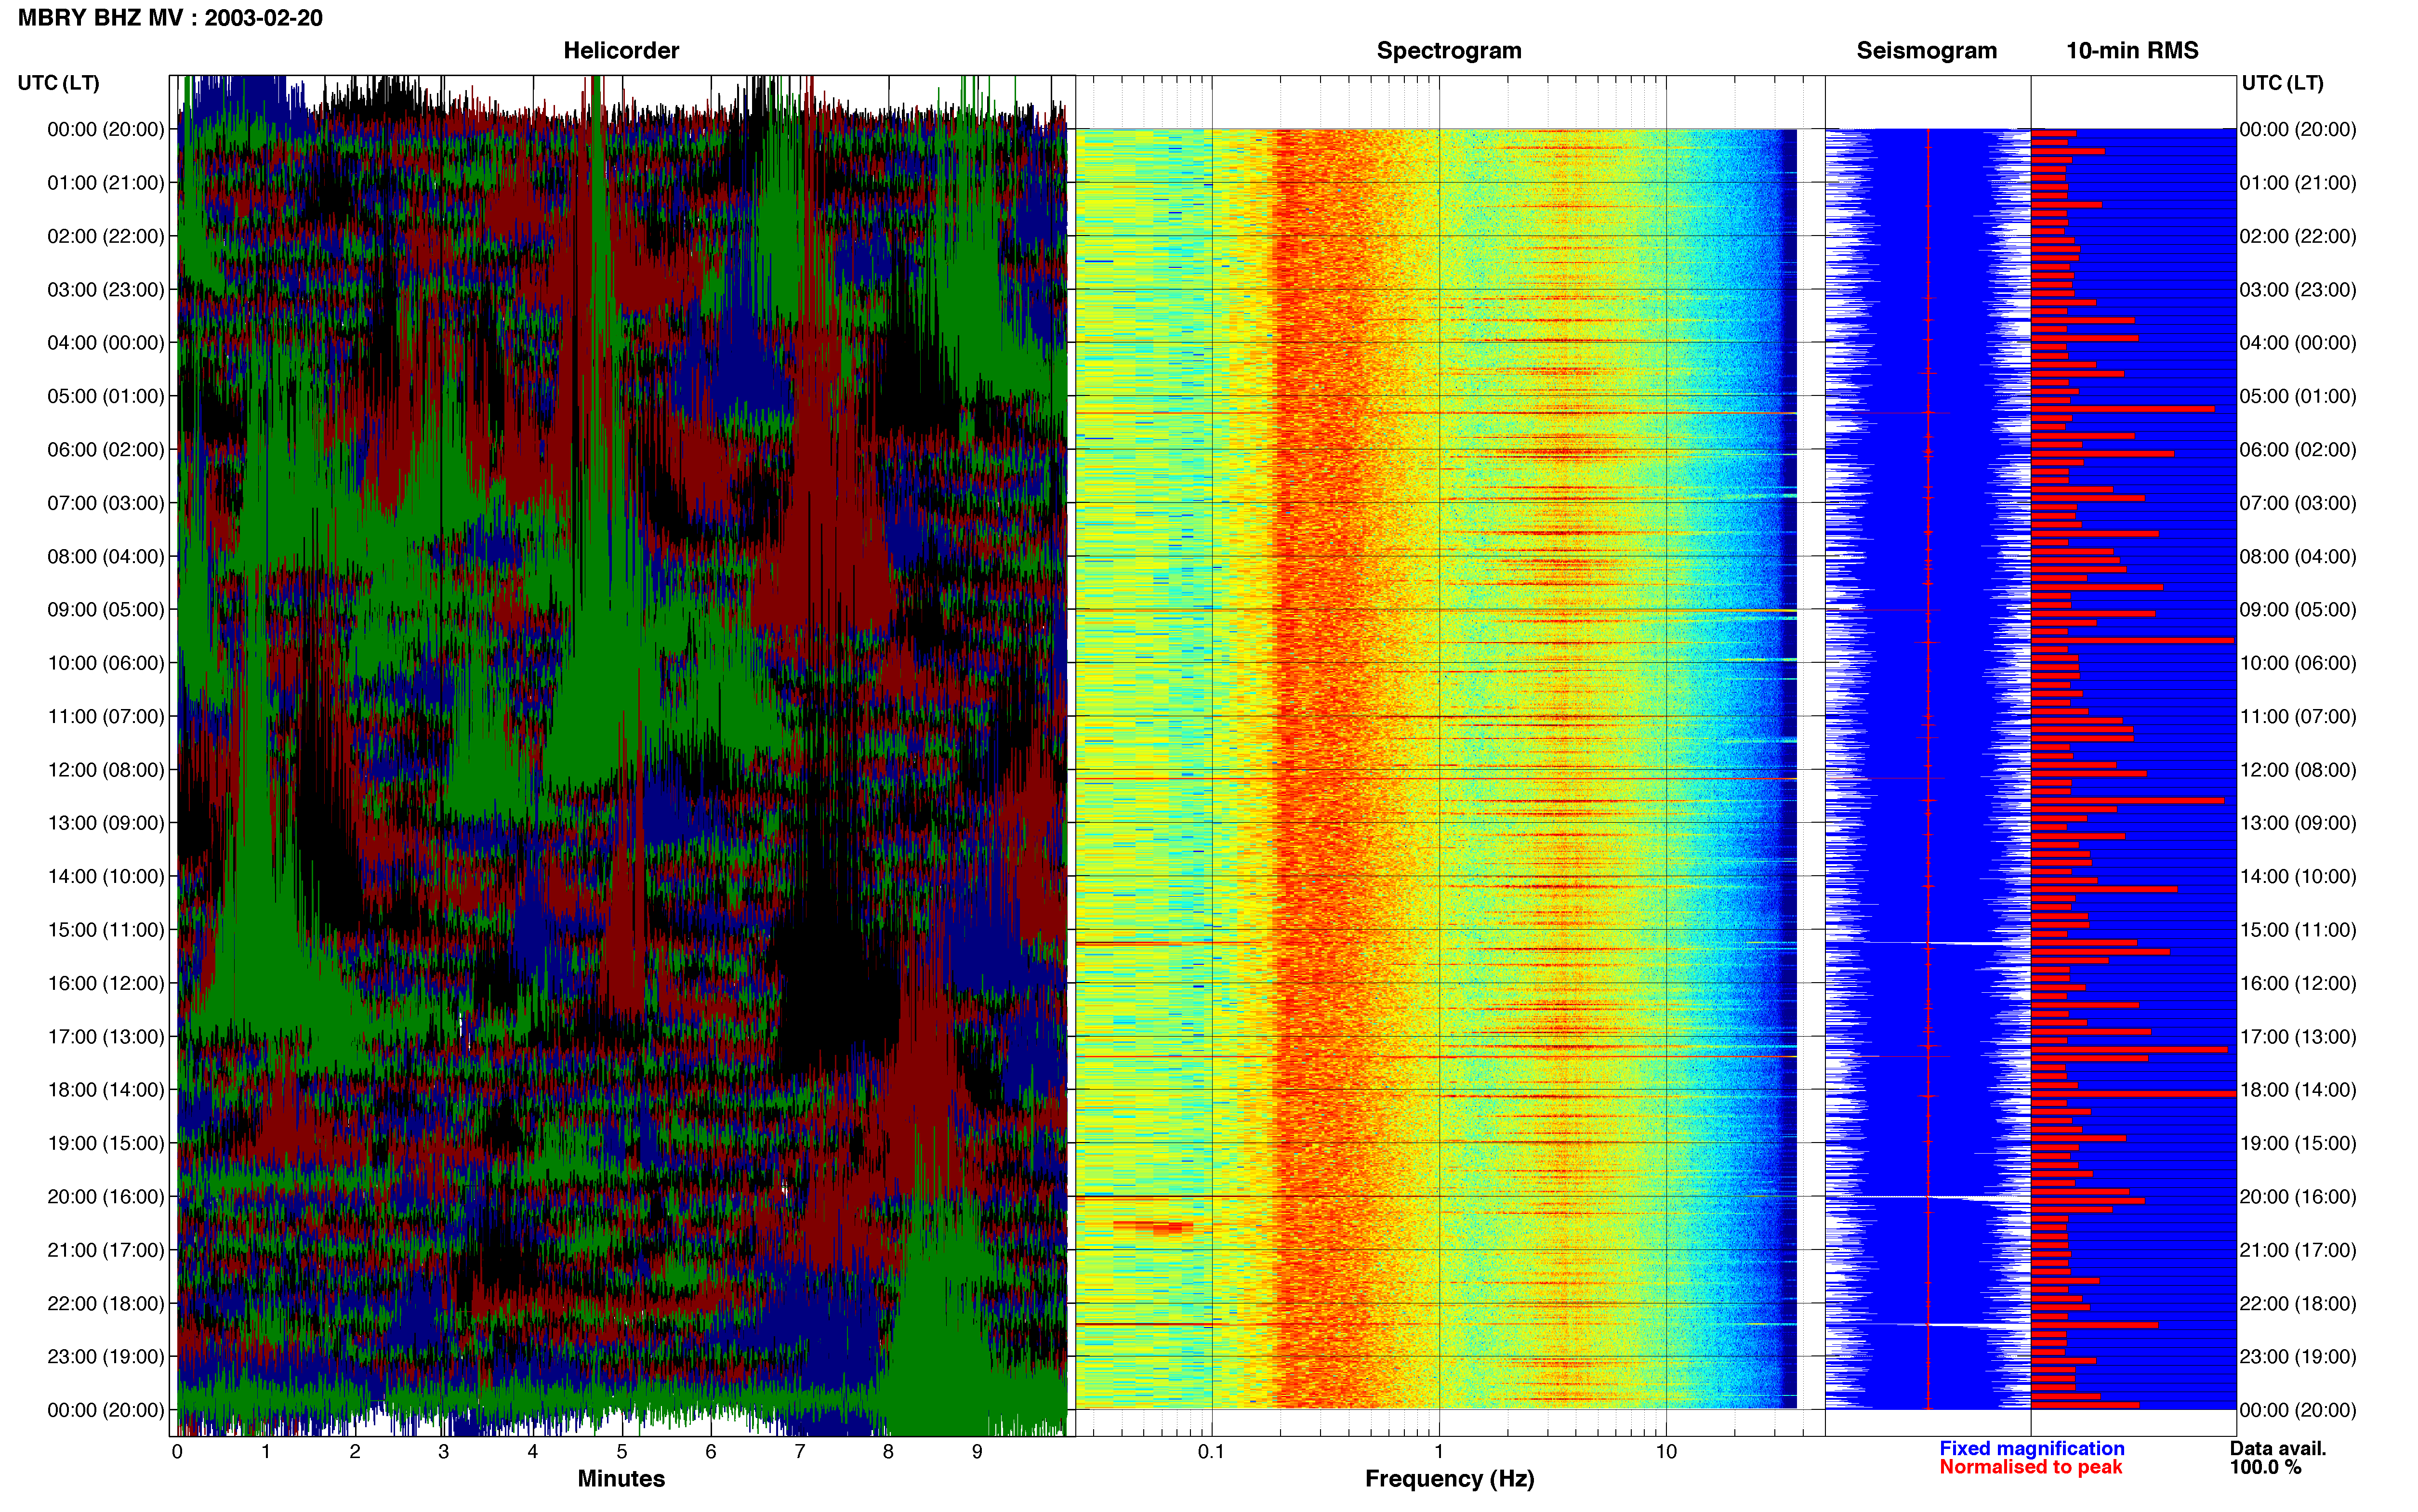Click helicorder minute tick '9'

[977, 1452]
